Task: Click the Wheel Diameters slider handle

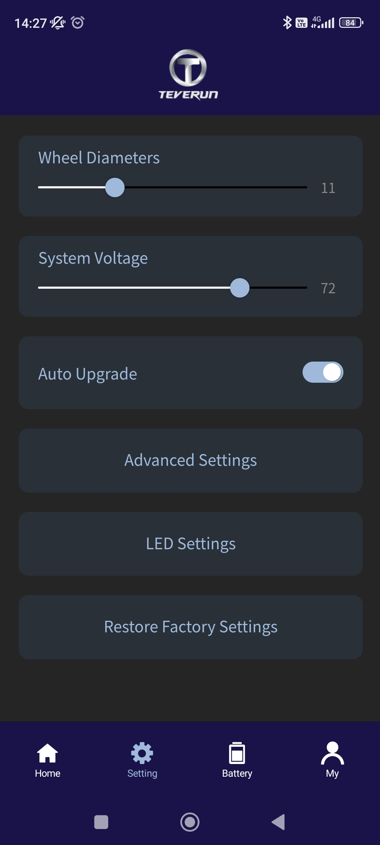Action: coord(115,187)
